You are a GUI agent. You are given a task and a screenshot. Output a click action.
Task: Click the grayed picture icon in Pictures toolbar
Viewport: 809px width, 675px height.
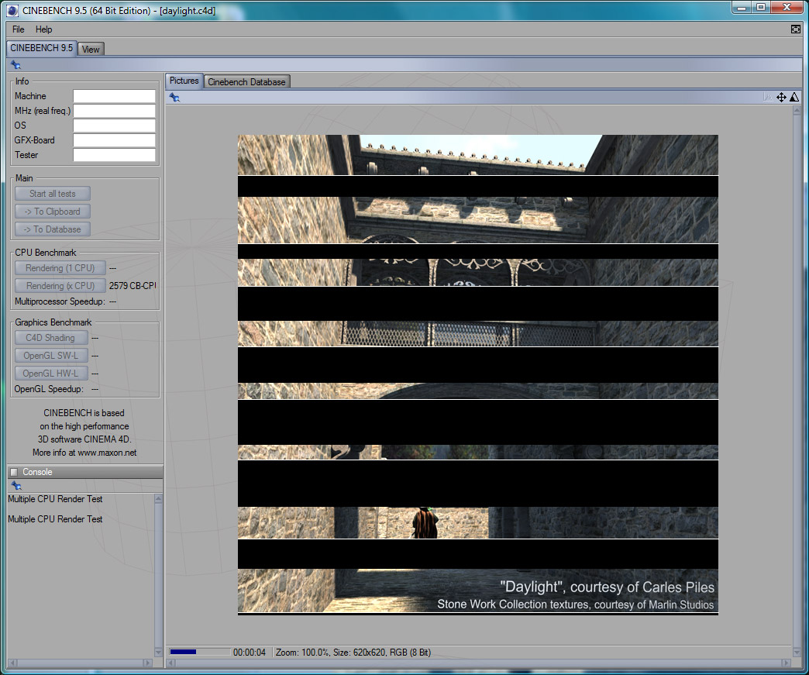(767, 98)
